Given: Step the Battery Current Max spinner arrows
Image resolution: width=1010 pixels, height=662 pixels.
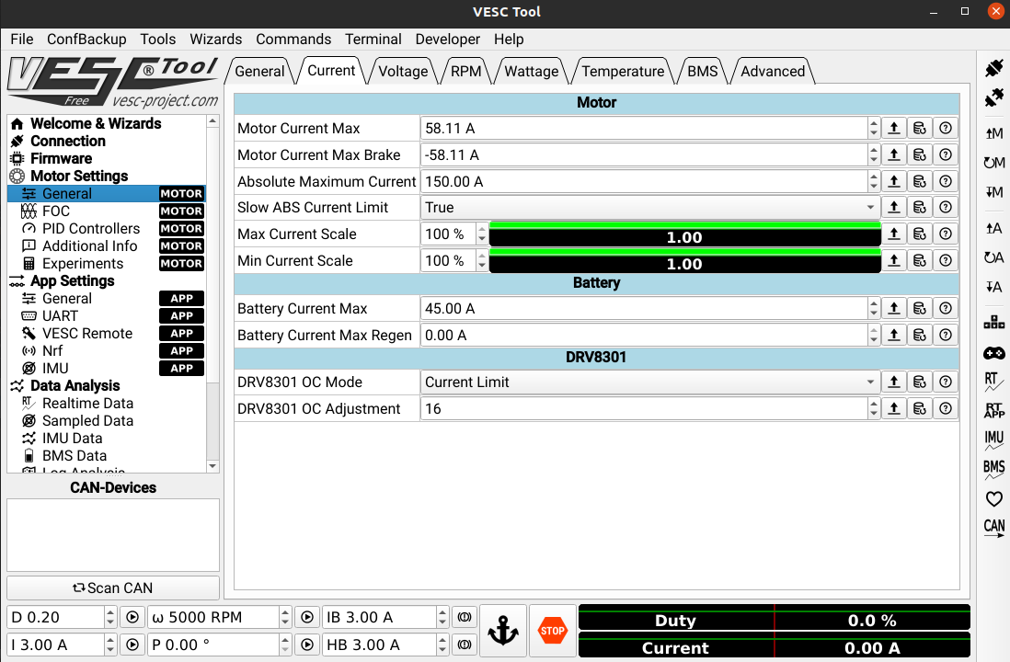Looking at the screenshot, I should click(874, 308).
